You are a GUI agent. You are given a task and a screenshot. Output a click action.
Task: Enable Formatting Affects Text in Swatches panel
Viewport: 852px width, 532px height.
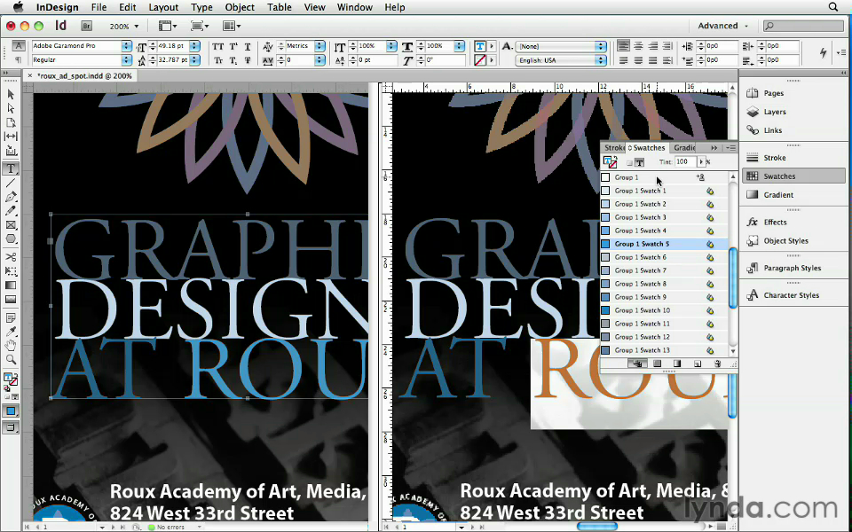coord(640,162)
